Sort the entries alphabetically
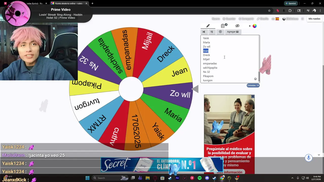 (x=212, y=32)
